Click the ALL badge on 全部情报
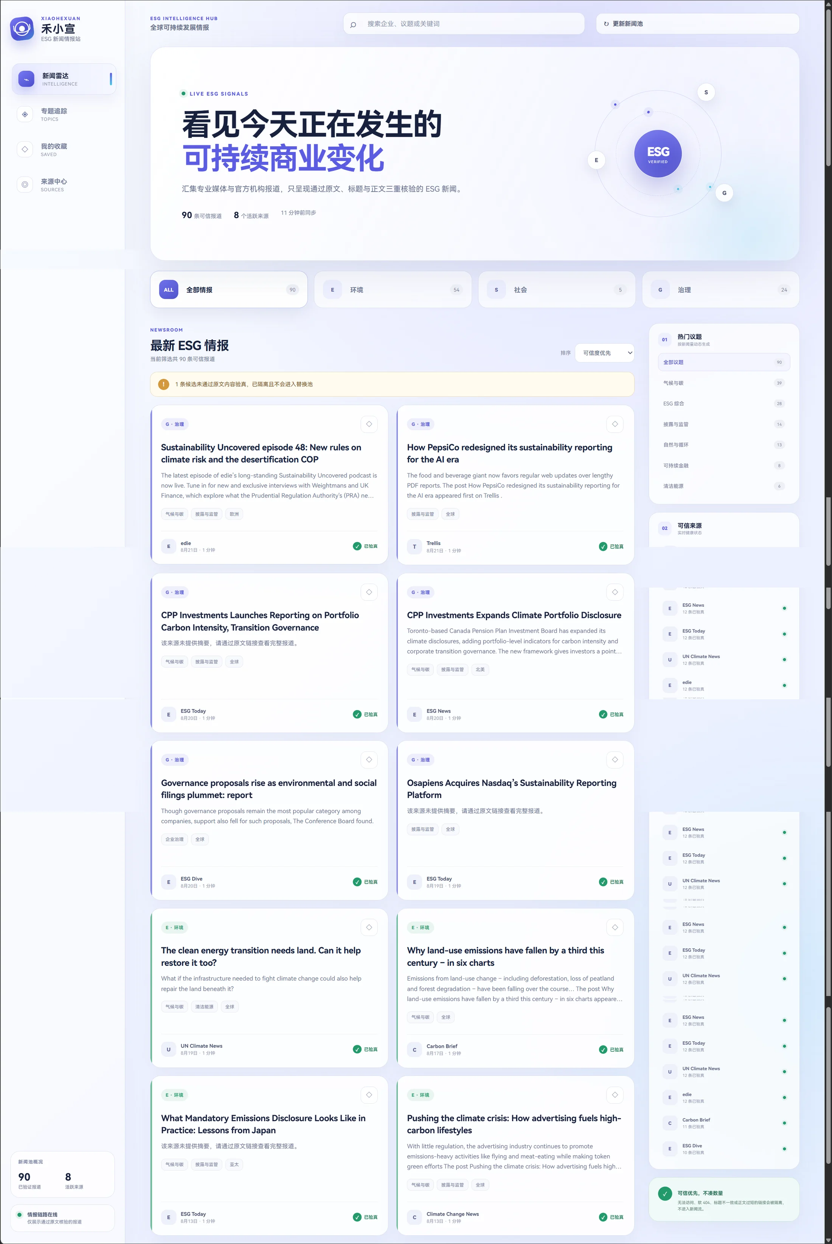The width and height of the screenshot is (832, 1244). [169, 290]
